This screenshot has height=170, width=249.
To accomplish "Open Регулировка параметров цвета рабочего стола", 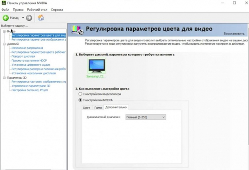I will click(x=39, y=52).
